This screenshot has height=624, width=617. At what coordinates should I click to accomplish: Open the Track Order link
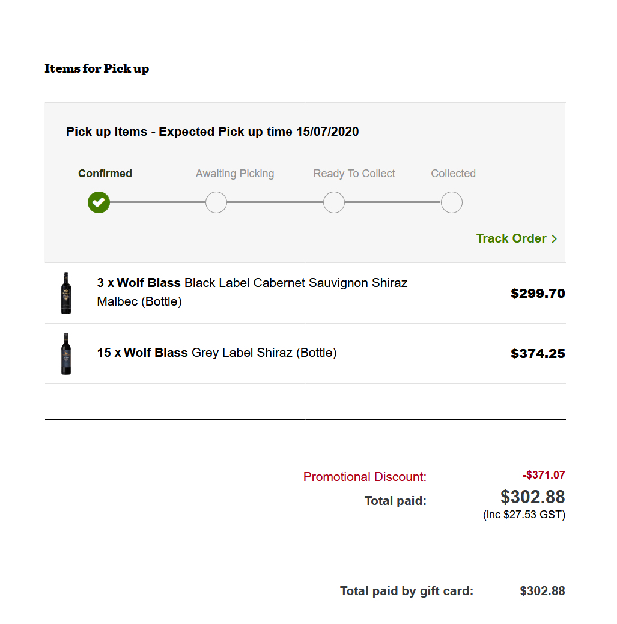[511, 238]
